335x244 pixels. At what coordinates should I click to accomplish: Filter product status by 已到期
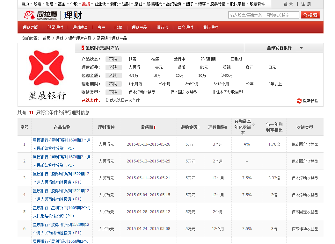point(236,59)
